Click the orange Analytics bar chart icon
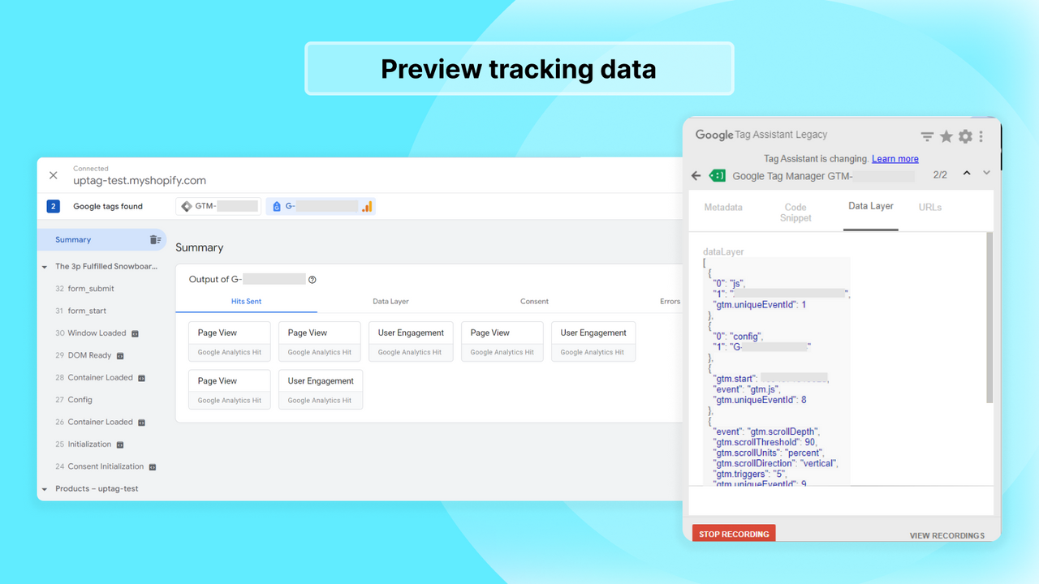1039x584 pixels. [x=367, y=207]
